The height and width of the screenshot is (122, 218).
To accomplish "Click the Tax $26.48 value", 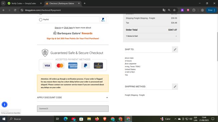I will (174, 23).
